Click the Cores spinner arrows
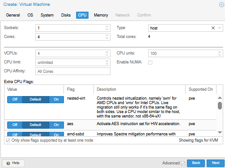This screenshot has height=168, width=225. point(107,37)
